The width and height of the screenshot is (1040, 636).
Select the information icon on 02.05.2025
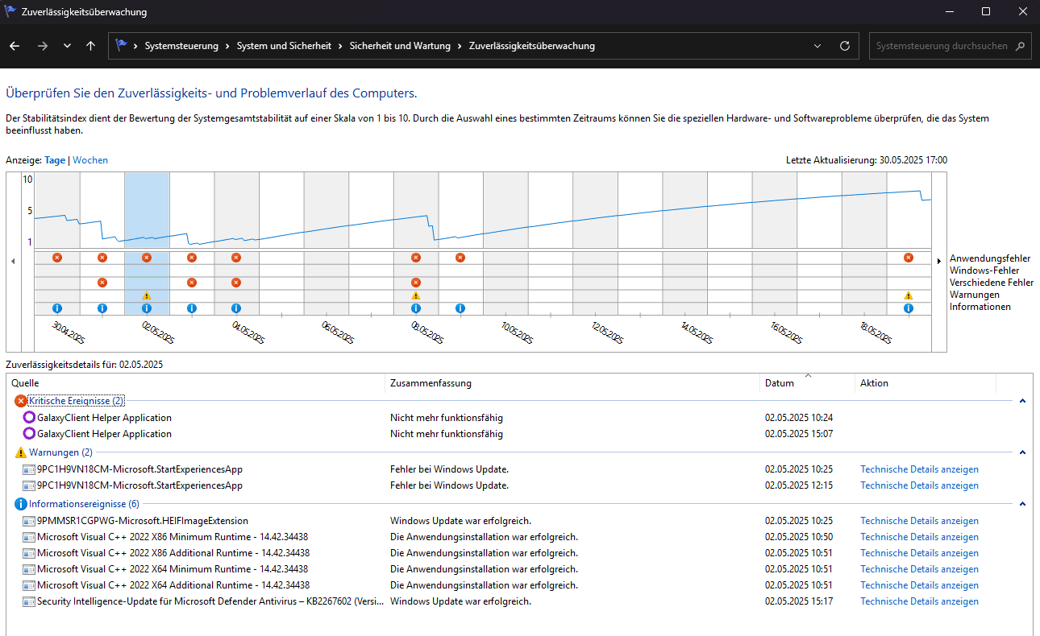point(147,308)
